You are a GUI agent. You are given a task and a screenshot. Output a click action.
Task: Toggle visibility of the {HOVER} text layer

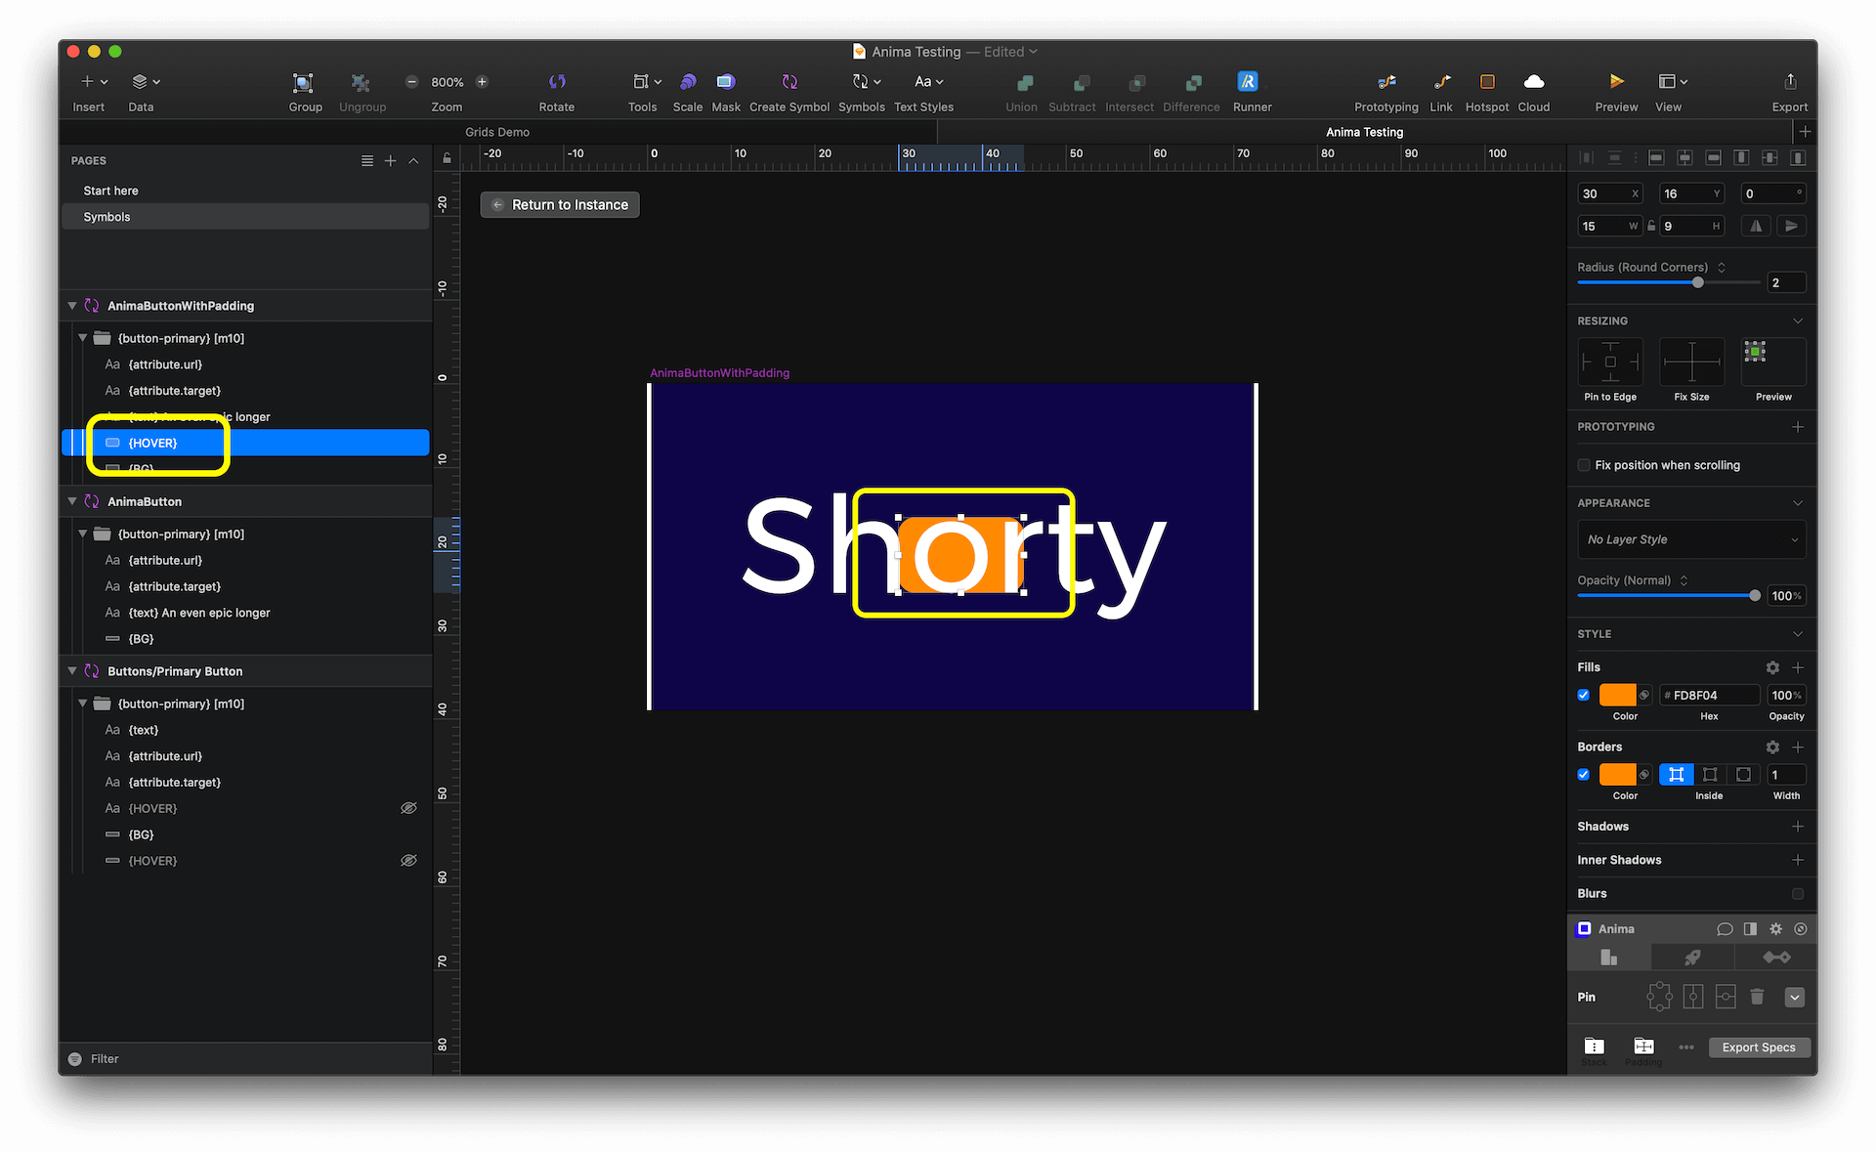click(x=408, y=808)
